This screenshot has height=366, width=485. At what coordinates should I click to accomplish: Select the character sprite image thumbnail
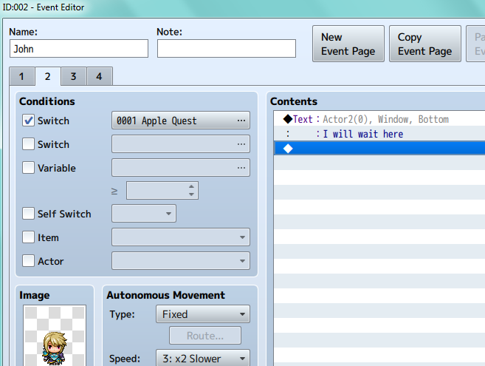tap(55, 336)
